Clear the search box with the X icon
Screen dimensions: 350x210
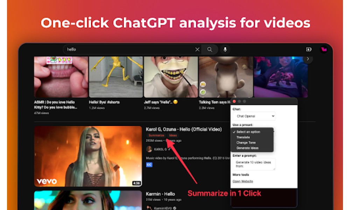[197, 49]
